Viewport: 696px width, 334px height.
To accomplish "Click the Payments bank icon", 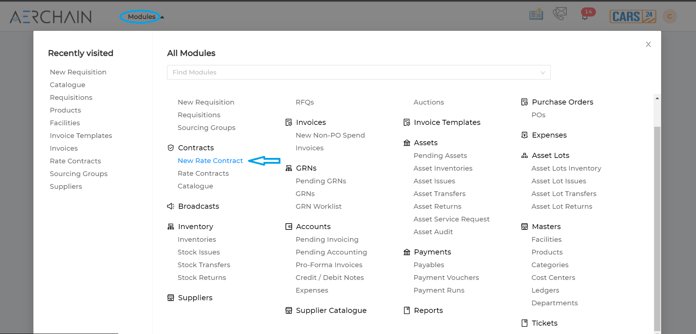I will click(x=407, y=252).
